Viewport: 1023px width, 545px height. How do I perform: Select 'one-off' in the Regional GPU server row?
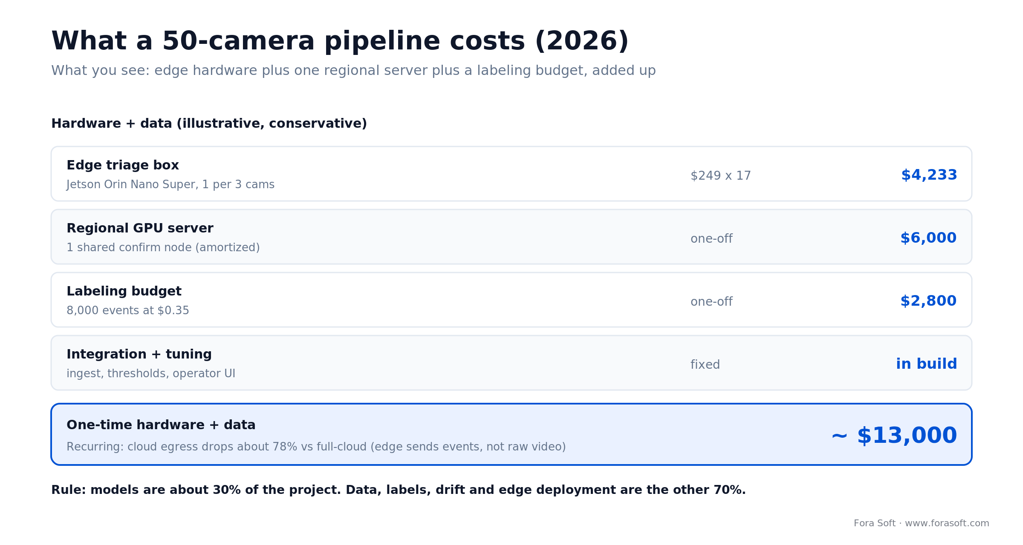click(711, 239)
